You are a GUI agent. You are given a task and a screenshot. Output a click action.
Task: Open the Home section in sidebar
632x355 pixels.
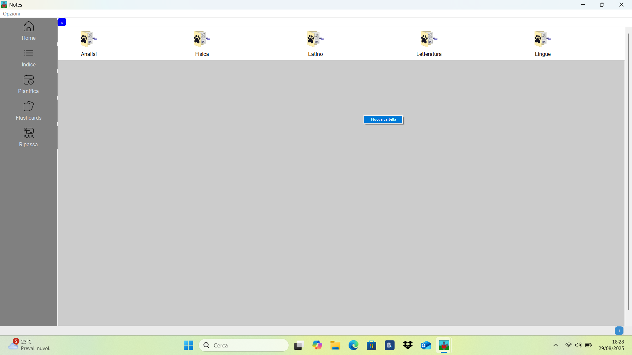point(29,31)
